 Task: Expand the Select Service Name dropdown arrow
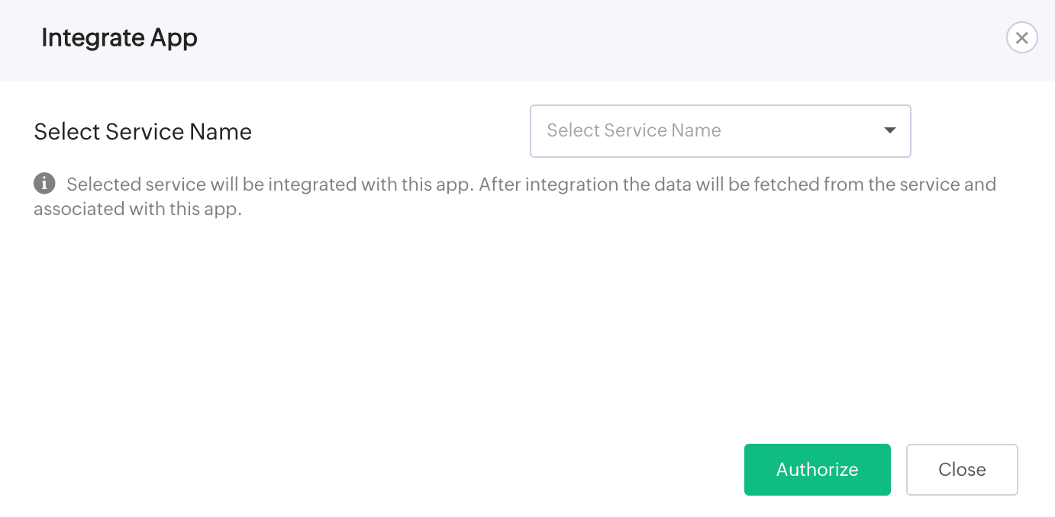pyautogui.click(x=889, y=130)
